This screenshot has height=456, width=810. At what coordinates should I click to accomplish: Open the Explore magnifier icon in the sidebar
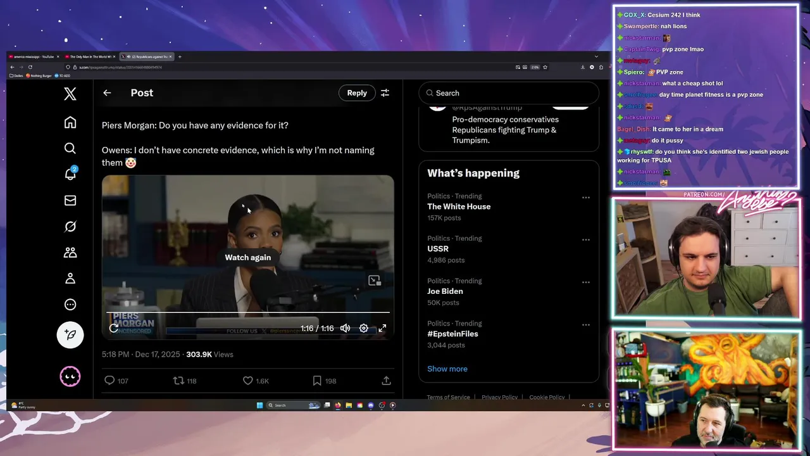click(70, 148)
